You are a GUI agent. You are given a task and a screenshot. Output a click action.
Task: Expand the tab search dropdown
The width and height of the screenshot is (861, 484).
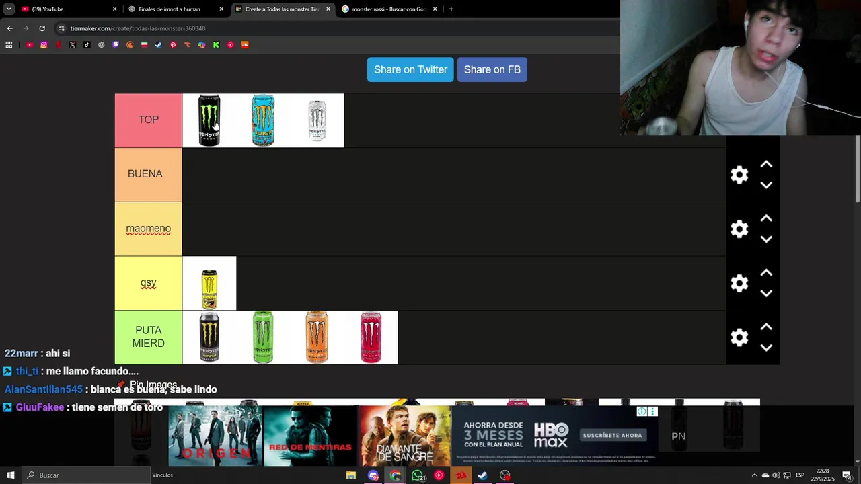click(x=9, y=9)
